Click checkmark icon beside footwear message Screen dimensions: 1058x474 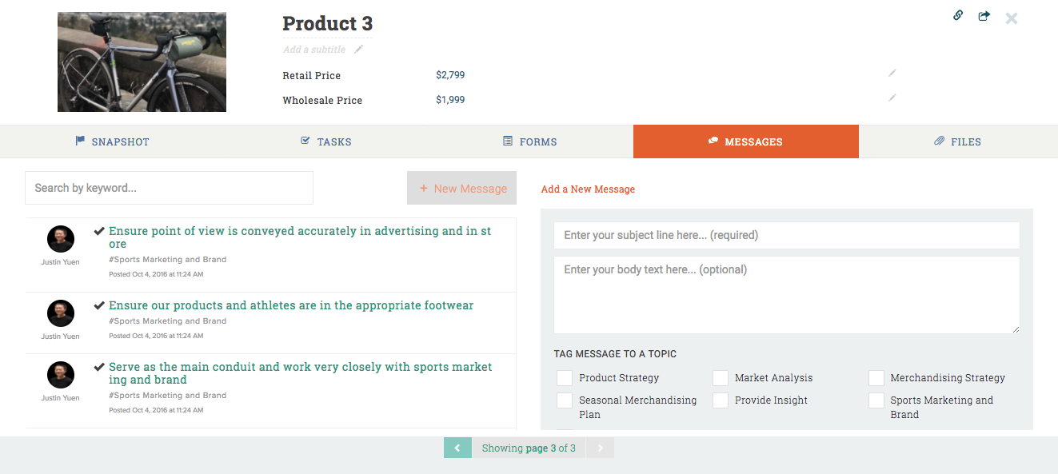99,305
